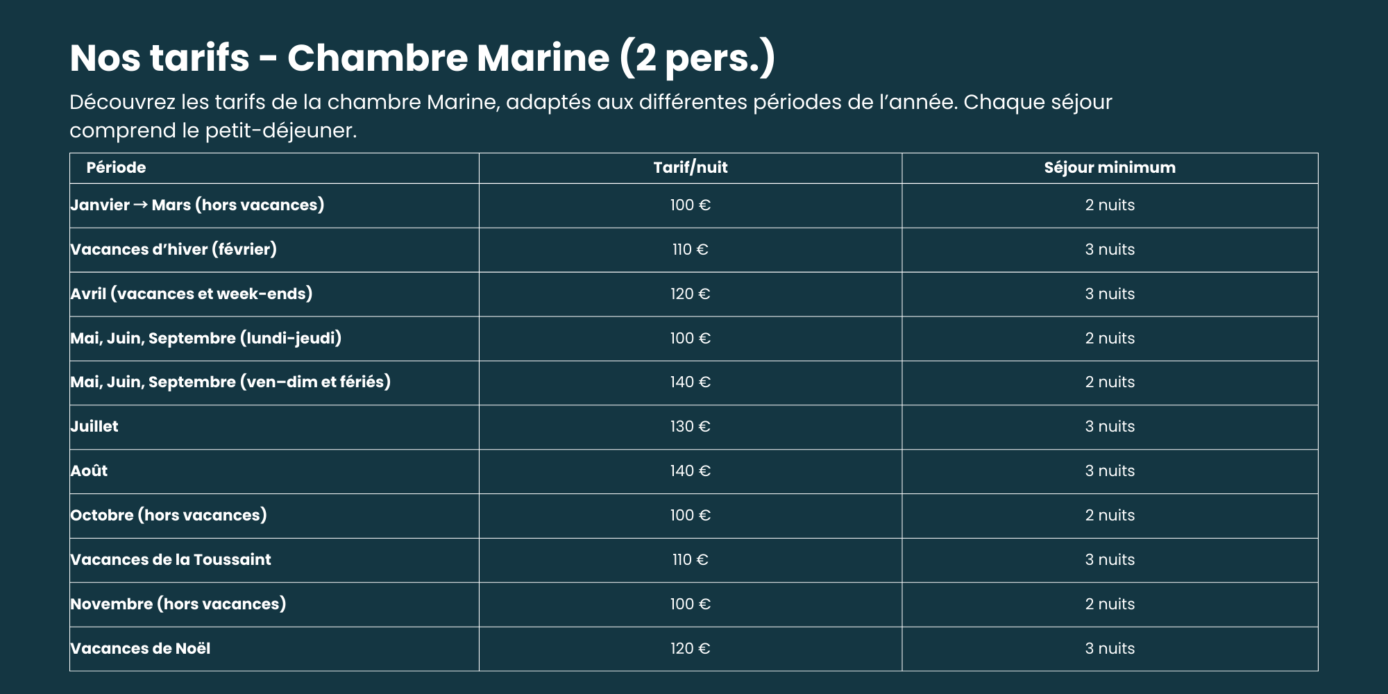Select the Janvier → Mars (hors vacances) row label
The width and height of the screenshot is (1388, 694).
pyautogui.click(x=197, y=205)
